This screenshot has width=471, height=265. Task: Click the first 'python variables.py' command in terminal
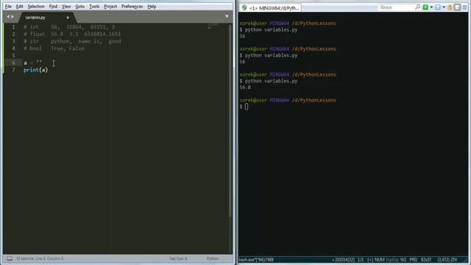[x=271, y=29]
